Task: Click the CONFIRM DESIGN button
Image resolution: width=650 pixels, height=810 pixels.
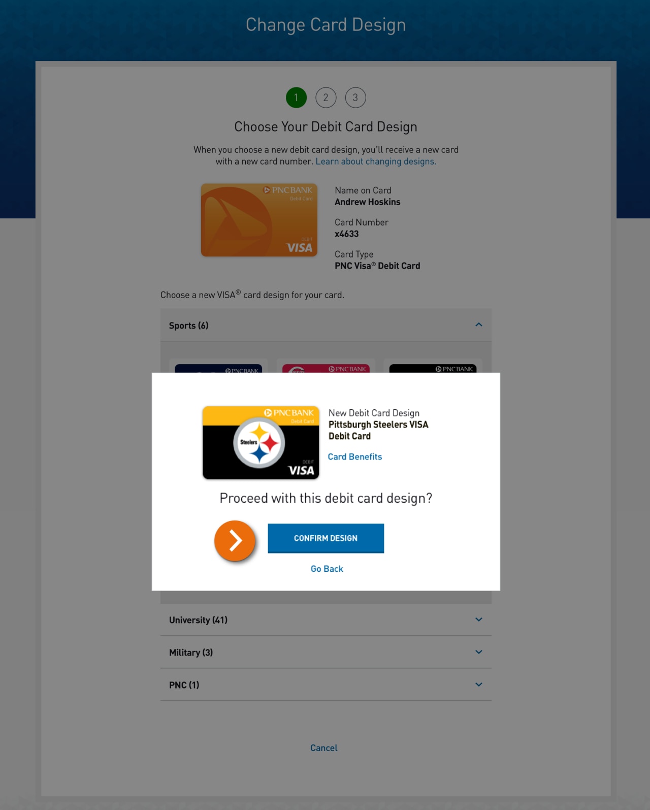Action: [x=326, y=538]
